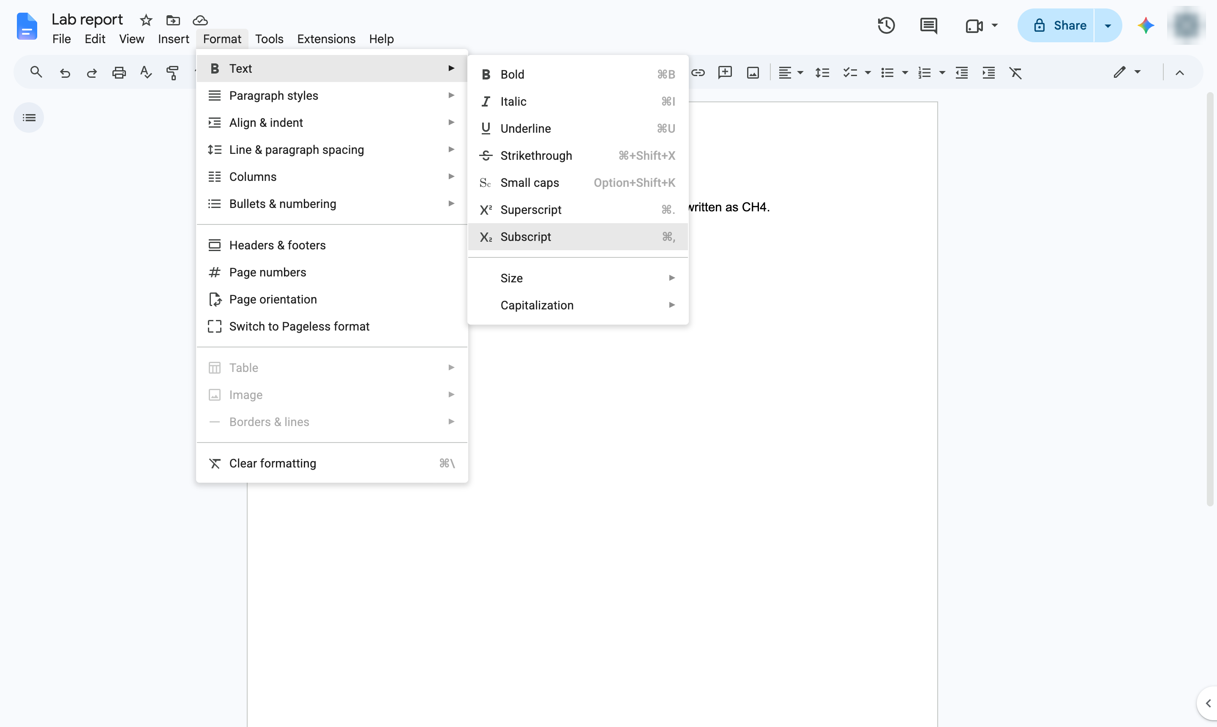Viewport: 1217px width, 727px height.
Task: Select Subscript from the Text submenu
Action: tap(578, 237)
